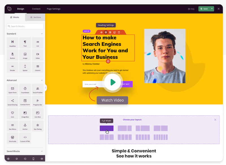This screenshot has width=226, height=165.
Task: Delete the heading block with trash icon
Action: click(119, 32)
